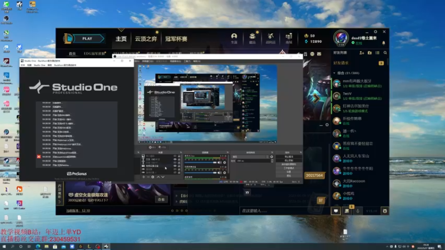Open File Explorer from the taskbar
445x250 pixels.
point(47,247)
